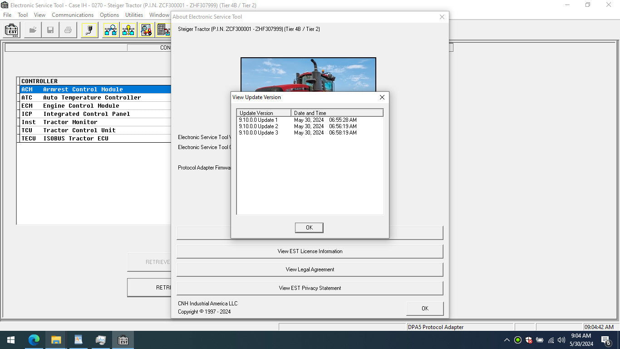This screenshot has width=620, height=349.
Task: Click the diagnostic connector cable toolbar icon
Action: (x=89, y=30)
